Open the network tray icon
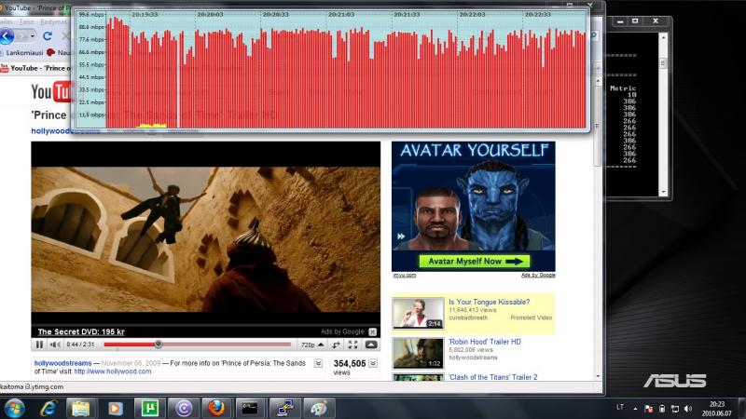The image size is (746, 419). coord(675,408)
